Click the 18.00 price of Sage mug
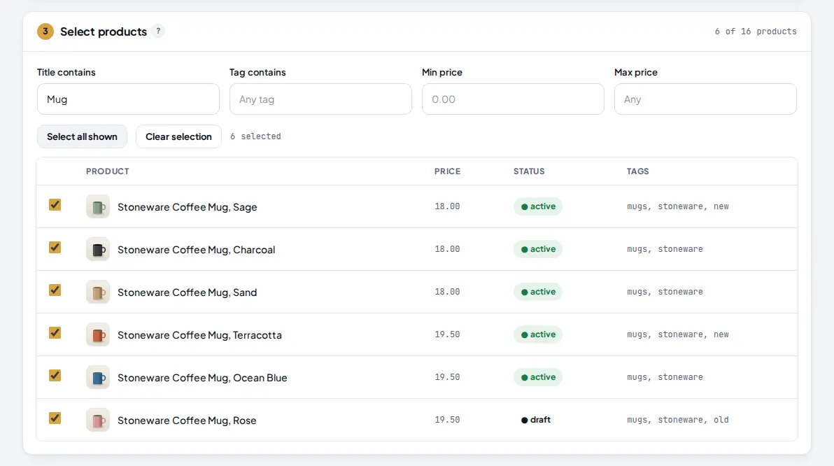This screenshot has width=834, height=466. [x=447, y=206]
